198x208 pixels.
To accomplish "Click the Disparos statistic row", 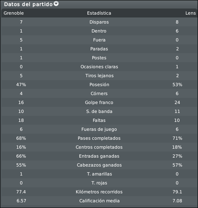I will 99,22.
